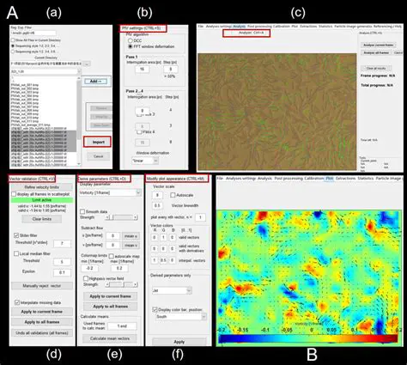Expand the 'Jet' colormap dropdown
This screenshot has width=407, height=365.
[172, 290]
